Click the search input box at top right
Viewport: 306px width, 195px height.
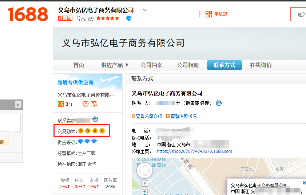(x=298, y=14)
